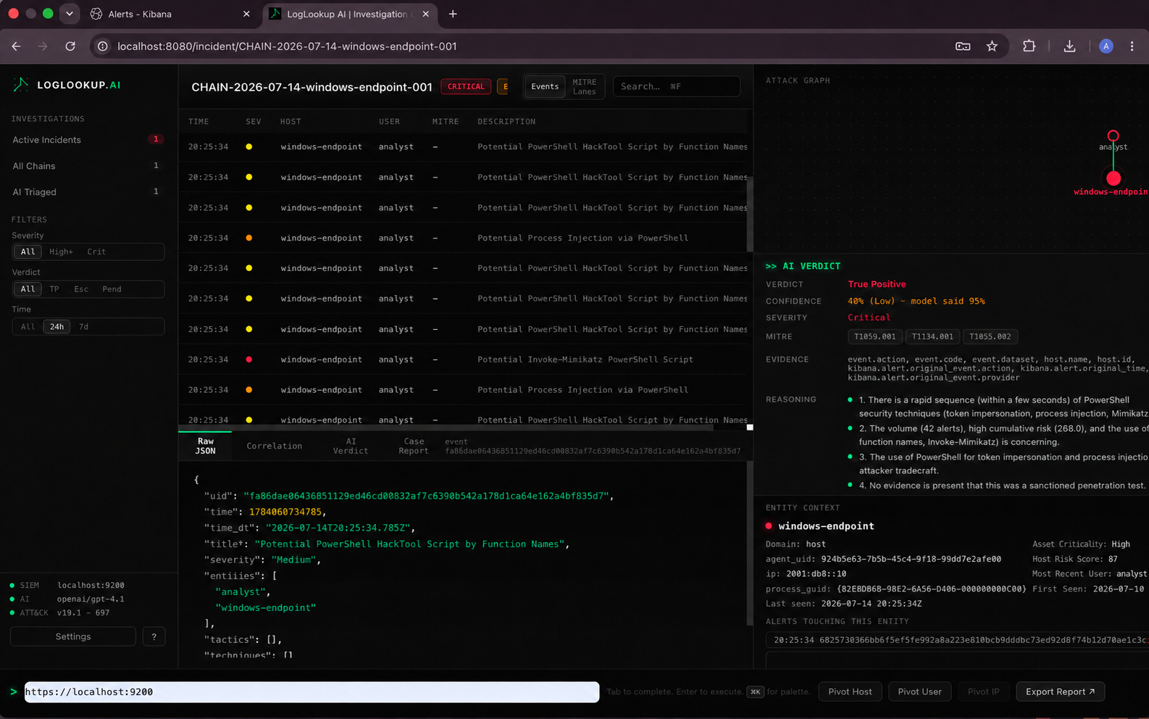Open the AI Verdict tab

(x=351, y=446)
